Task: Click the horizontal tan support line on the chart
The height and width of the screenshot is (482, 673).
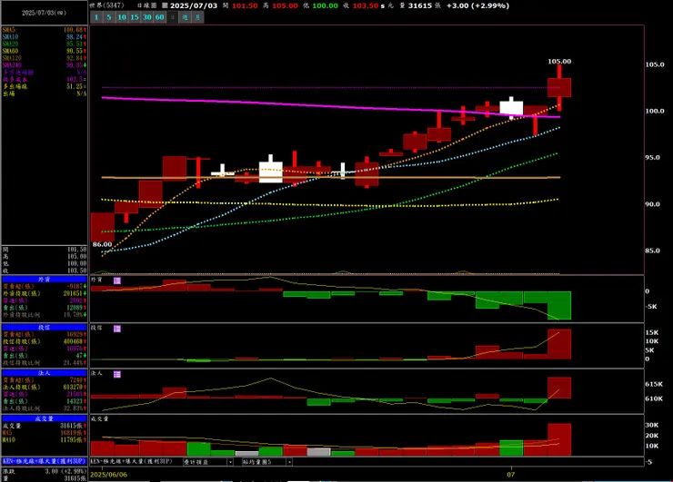Action: point(330,177)
